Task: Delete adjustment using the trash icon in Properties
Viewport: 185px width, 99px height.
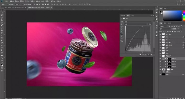Action: [151, 55]
